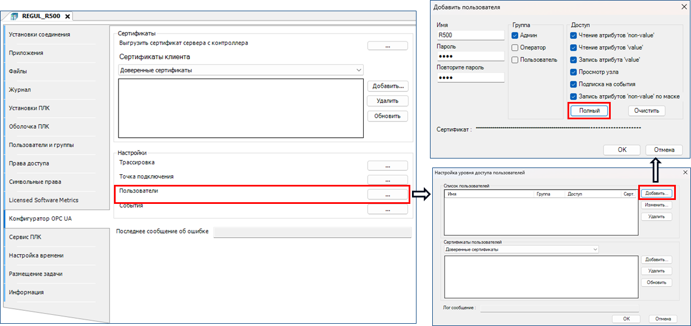
Task: Click the ellipsis button next to Пользователи
Action: [387, 194]
